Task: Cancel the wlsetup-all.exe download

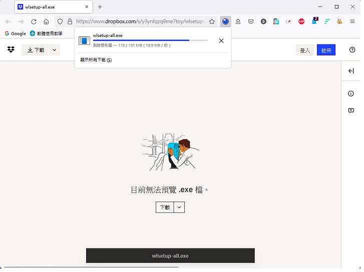Action: click(221, 41)
